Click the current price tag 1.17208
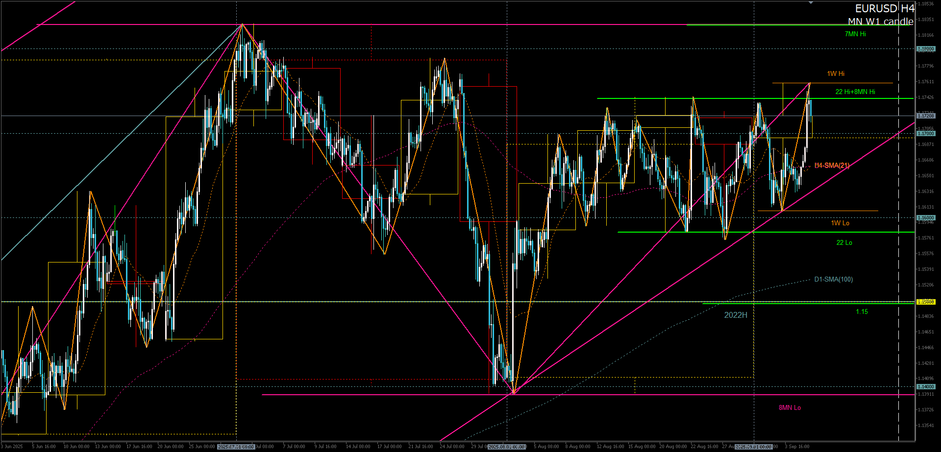This screenshot has height=452, width=941. [x=926, y=116]
